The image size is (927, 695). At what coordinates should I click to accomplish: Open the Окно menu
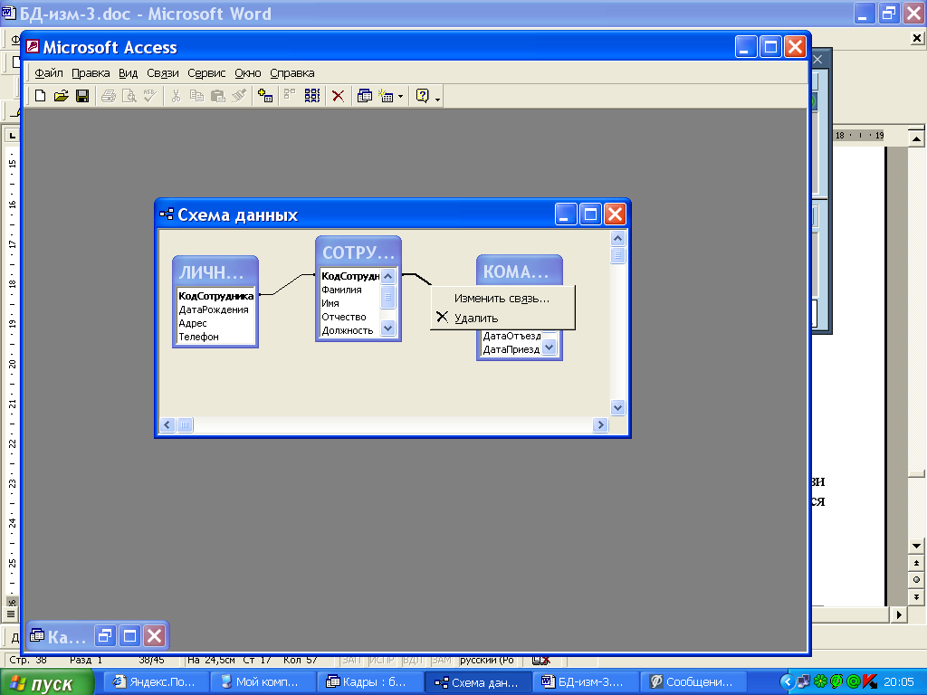tap(248, 73)
